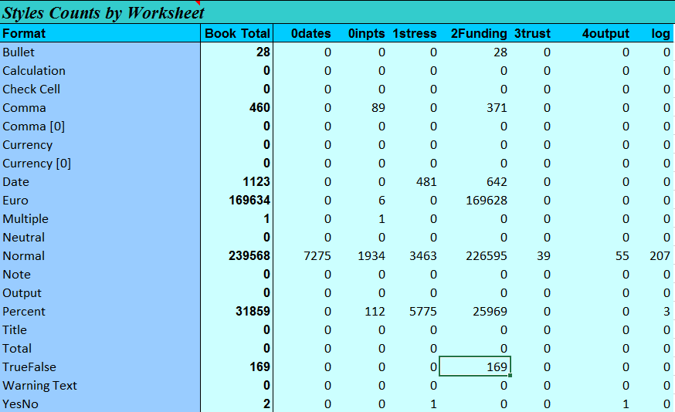Click the 'Format' column header cell
This screenshot has width=675, height=412.
pyautogui.click(x=24, y=33)
